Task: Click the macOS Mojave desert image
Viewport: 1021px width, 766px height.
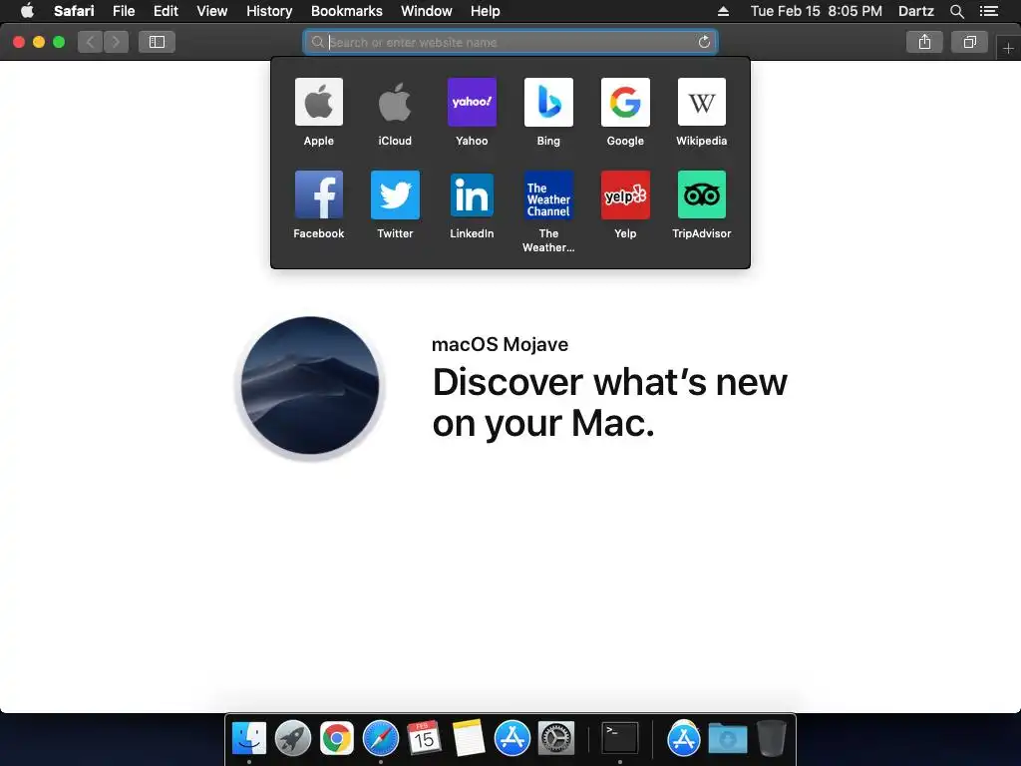Action: tap(310, 386)
